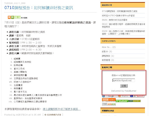This screenshot has width=149, height=116.
Task: Click the 最新的文章 sidebar heading
Action: [x=107, y=5]
